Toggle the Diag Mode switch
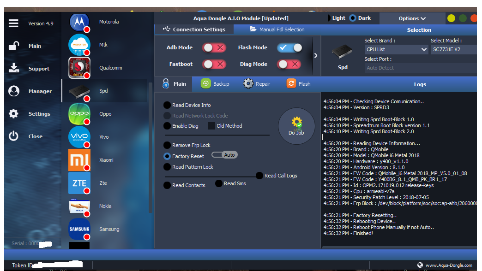The image size is (482, 271). [x=289, y=64]
